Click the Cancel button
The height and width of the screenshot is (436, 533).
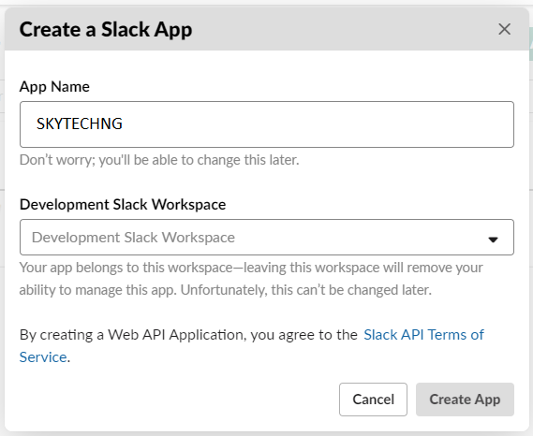373,400
